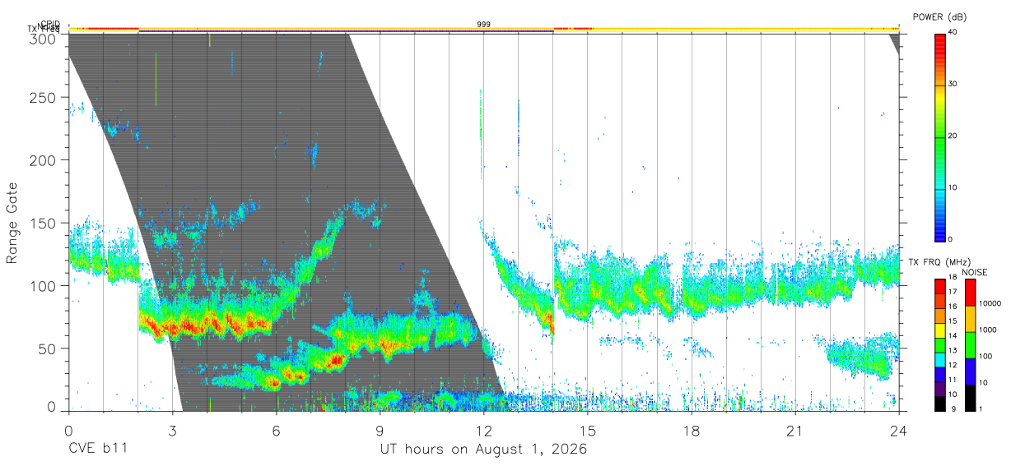The image size is (1011, 466).
Task: Click the 1 label on NOISE legend
Action: point(982,408)
